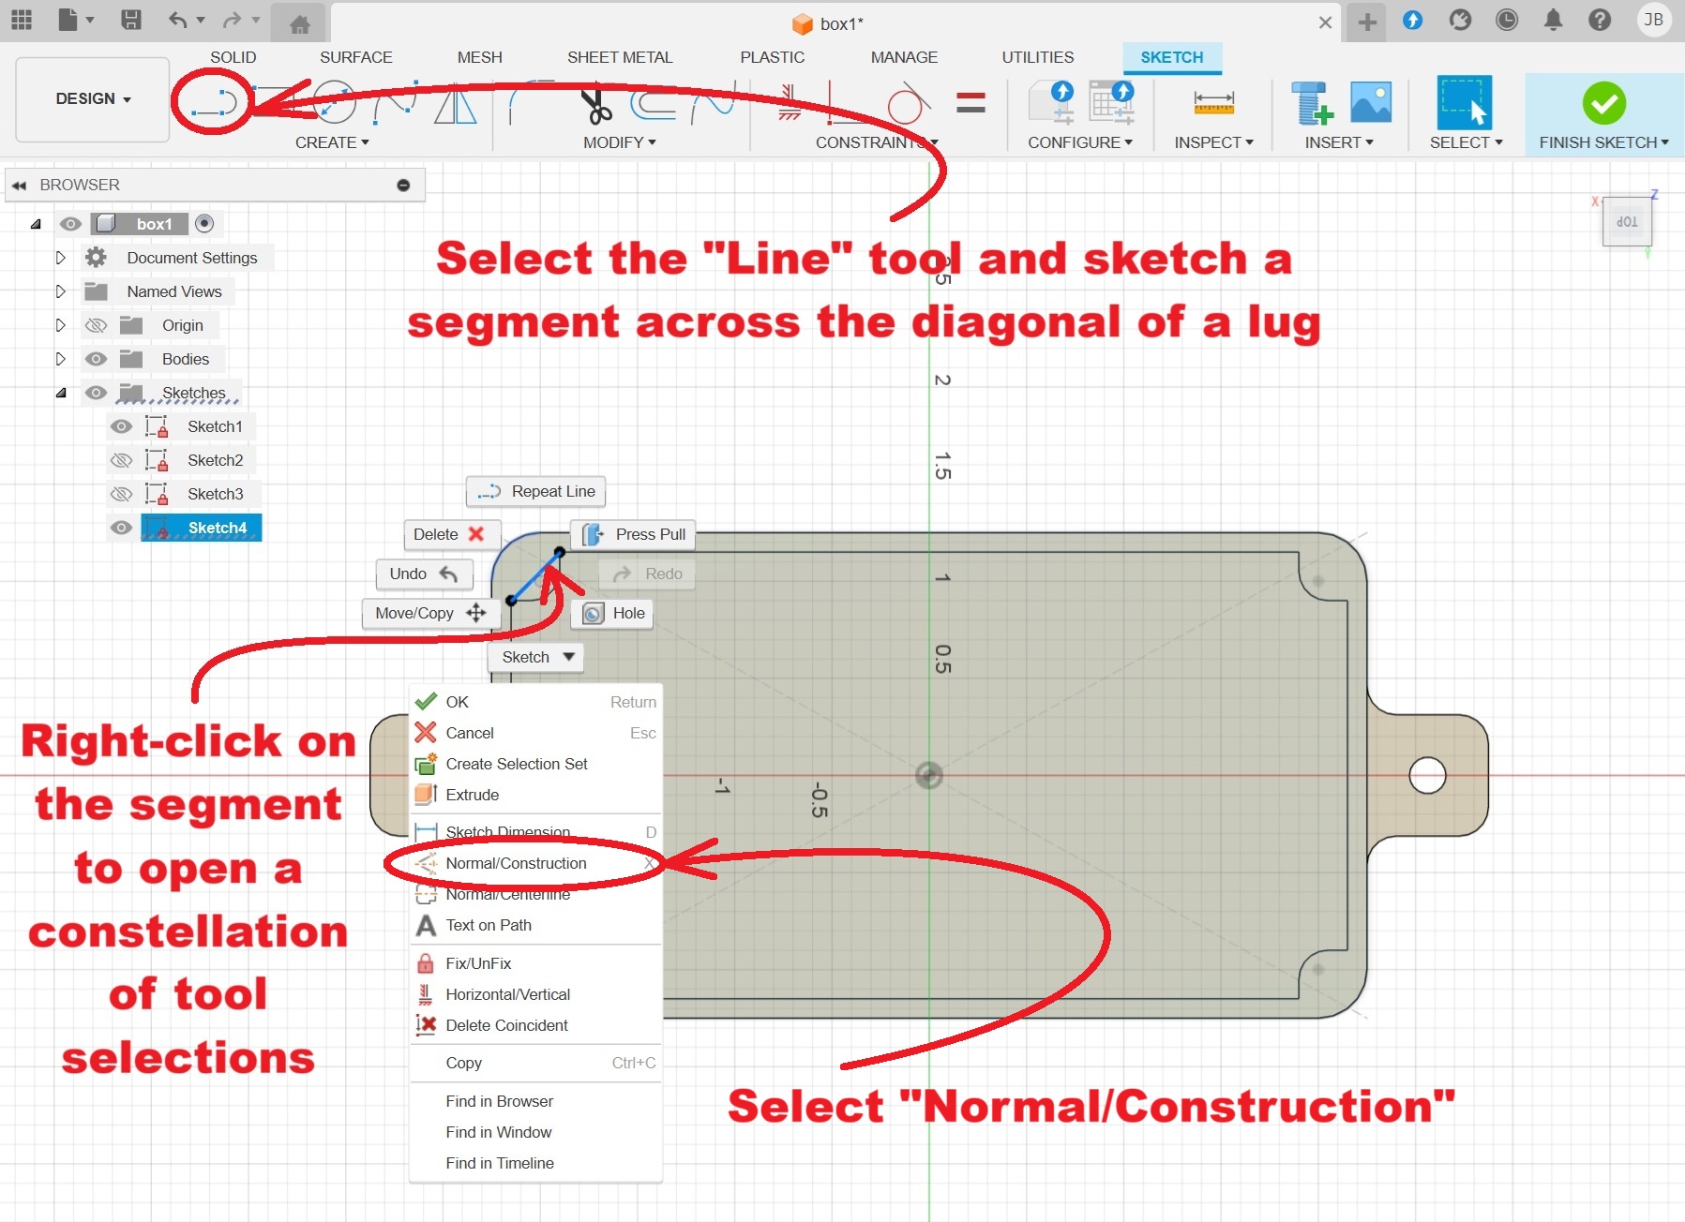Click the Insert Image icon
The width and height of the screenshot is (1685, 1222).
click(1370, 102)
